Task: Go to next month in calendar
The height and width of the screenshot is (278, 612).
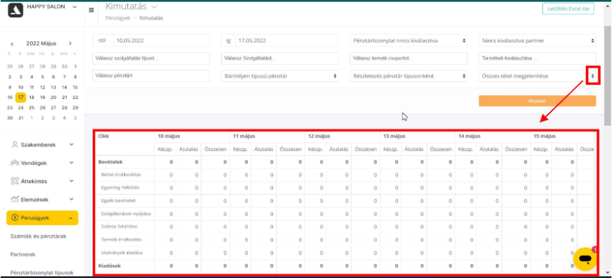Action: tap(71, 44)
